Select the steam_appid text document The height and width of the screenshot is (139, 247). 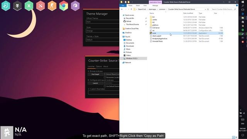click(157, 36)
